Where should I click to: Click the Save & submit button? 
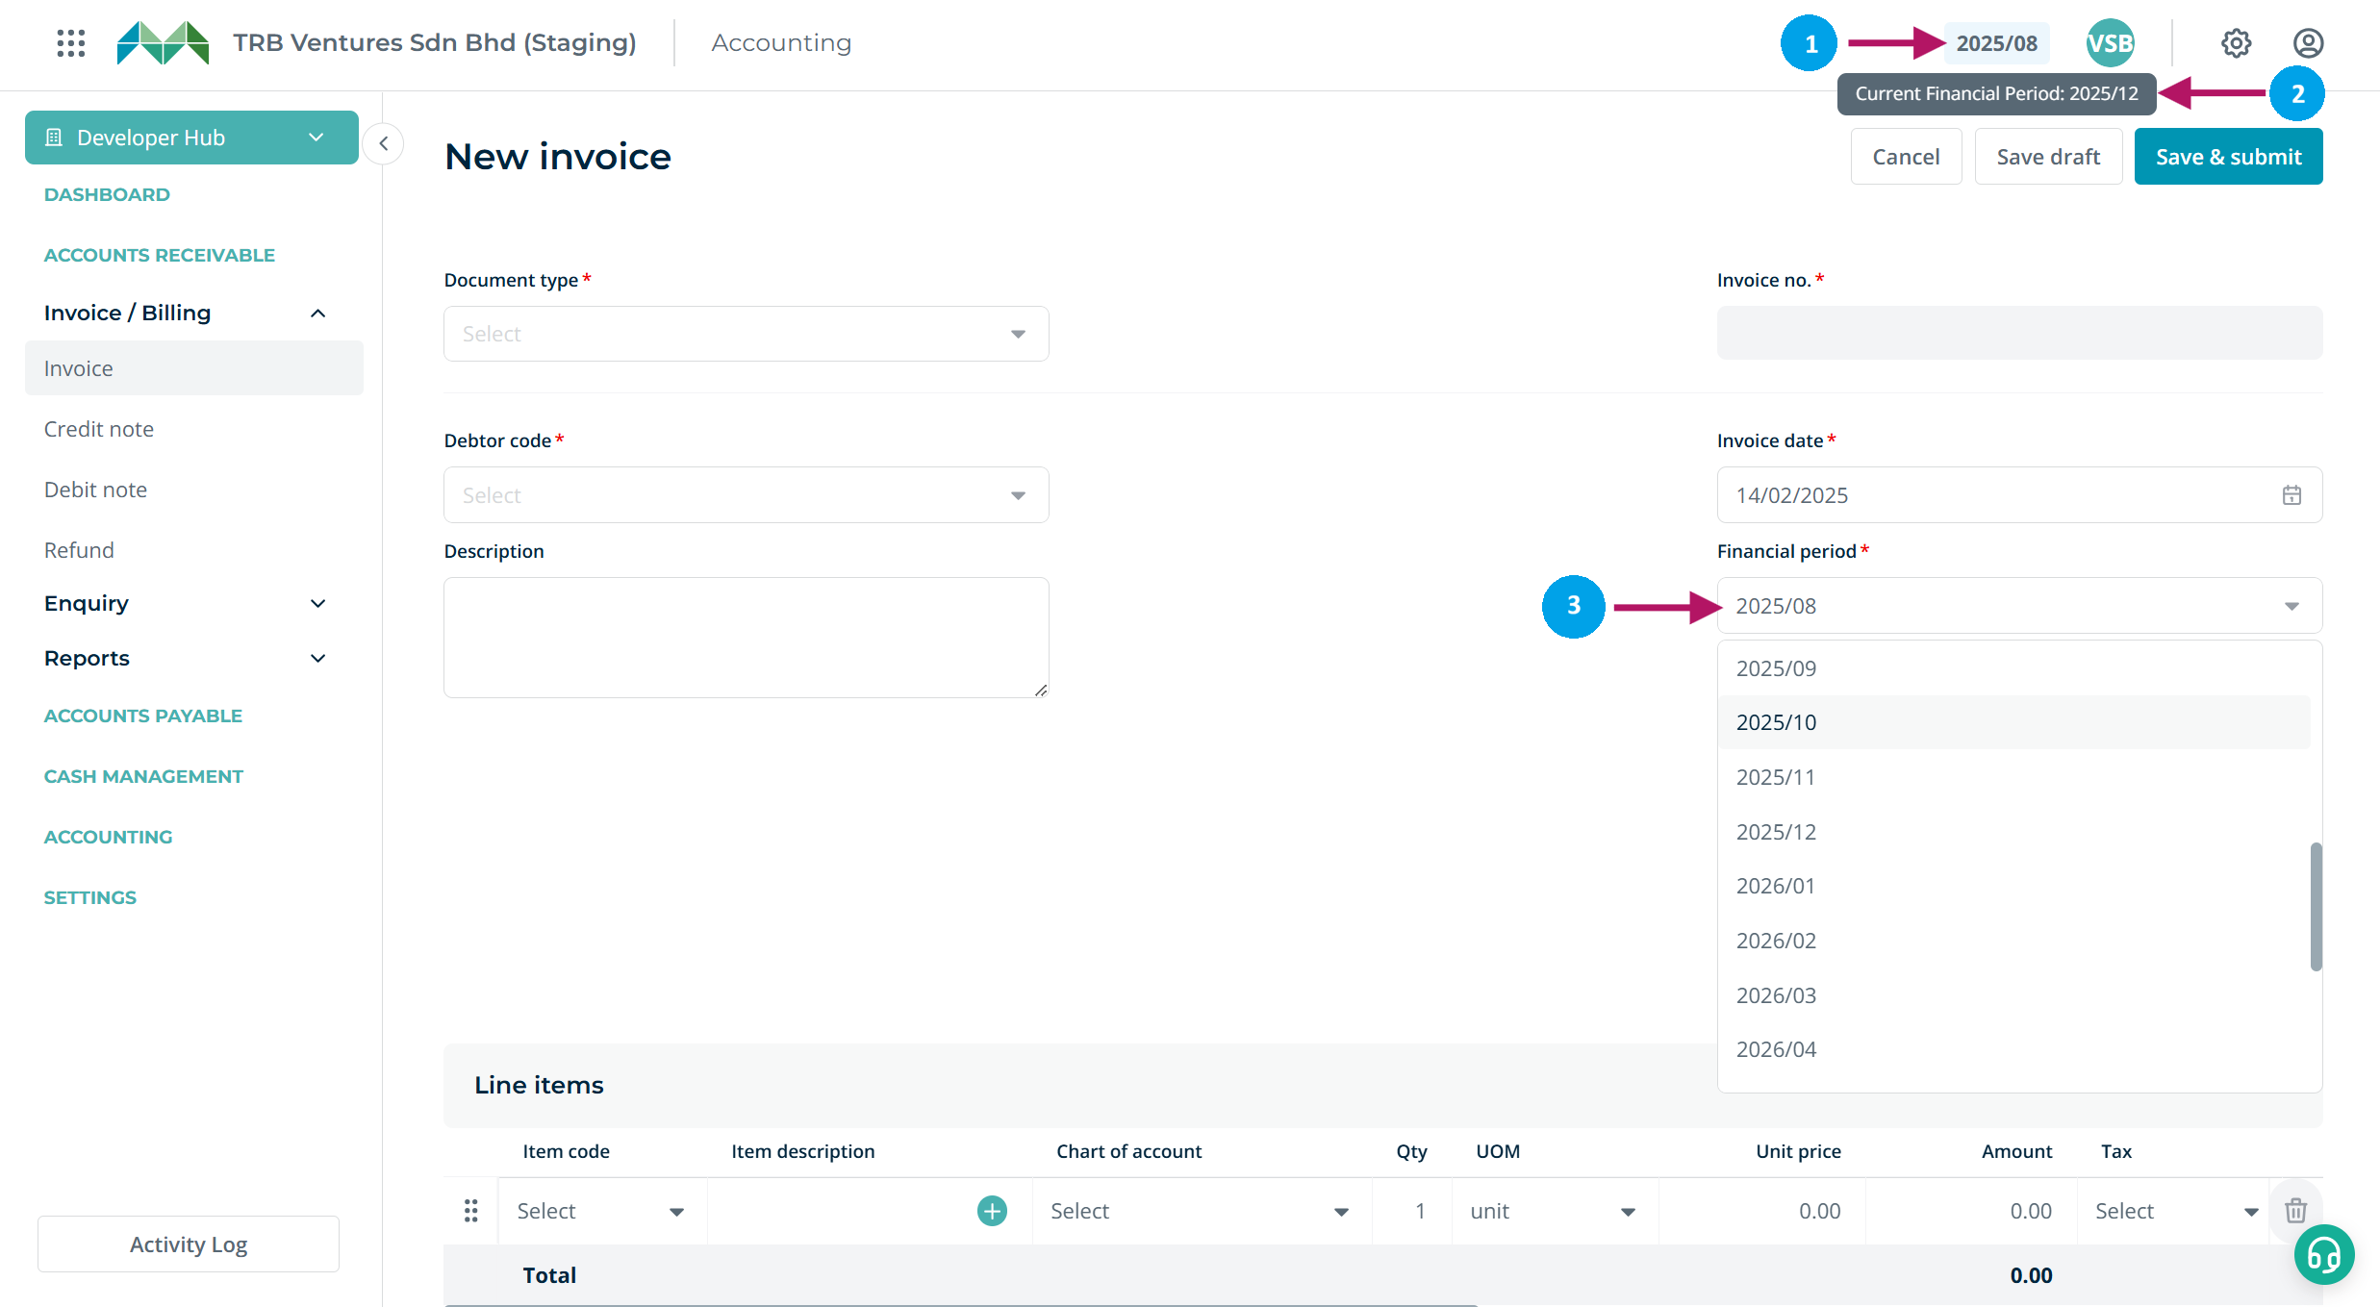(2228, 157)
